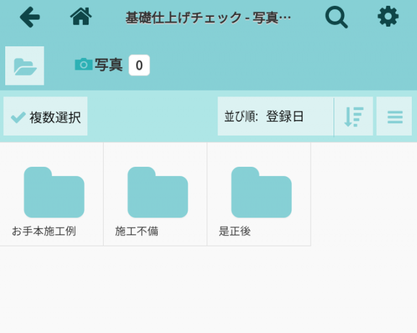This screenshot has width=417, height=333.
Task: Go back using the left arrow
Action: point(29,17)
